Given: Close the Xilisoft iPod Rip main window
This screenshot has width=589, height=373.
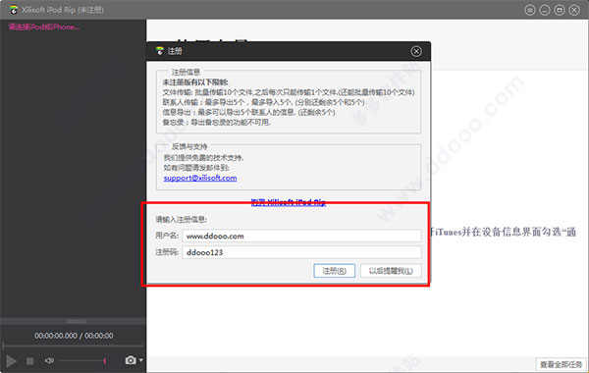Looking at the screenshot, I should [x=574, y=10].
